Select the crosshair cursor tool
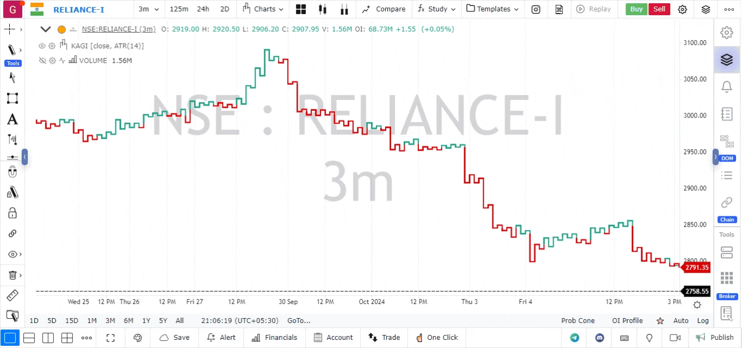 click(10, 29)
